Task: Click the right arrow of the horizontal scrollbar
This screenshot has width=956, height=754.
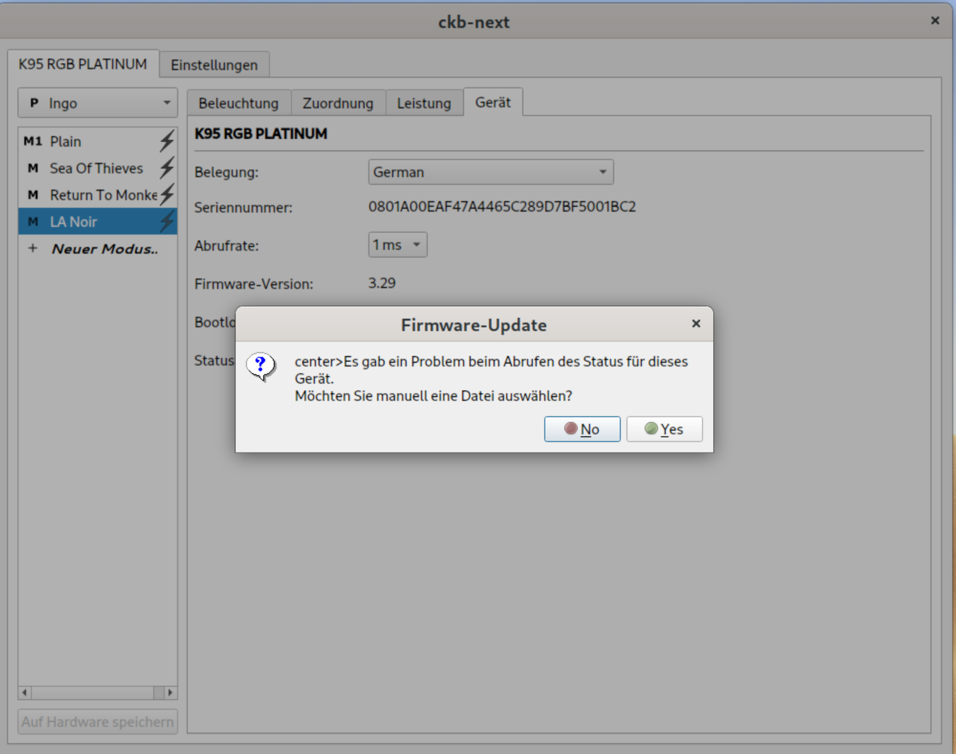Action: click(x=170, y=692)
